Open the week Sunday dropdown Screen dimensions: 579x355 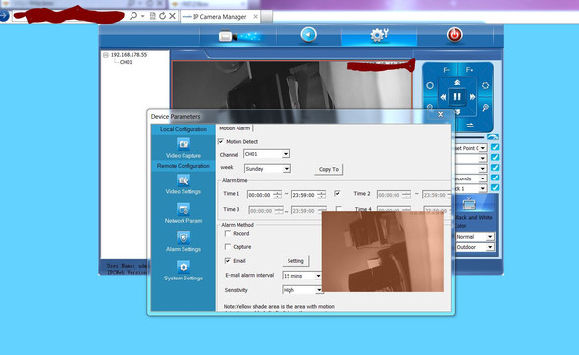click(x=268, y=169)
